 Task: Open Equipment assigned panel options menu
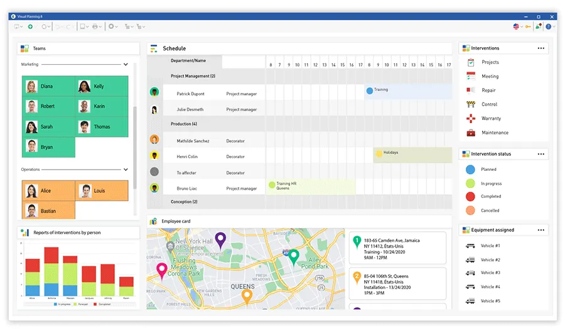(541, 230)
